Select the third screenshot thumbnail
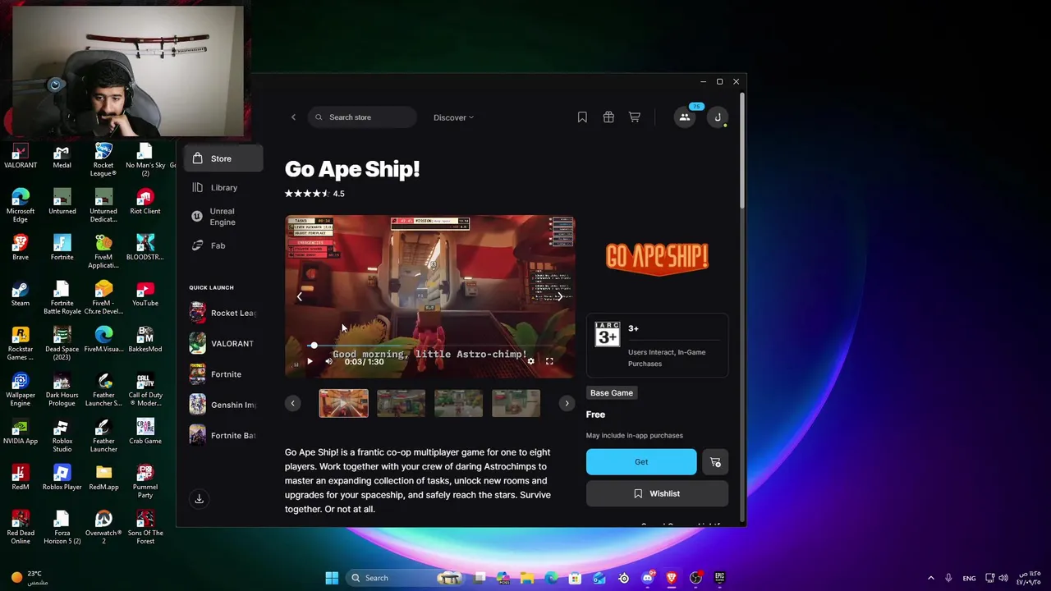 (x=458, y=403)
